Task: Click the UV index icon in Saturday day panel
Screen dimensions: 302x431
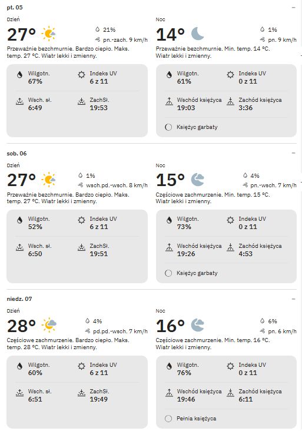Action: pos(81,220)
